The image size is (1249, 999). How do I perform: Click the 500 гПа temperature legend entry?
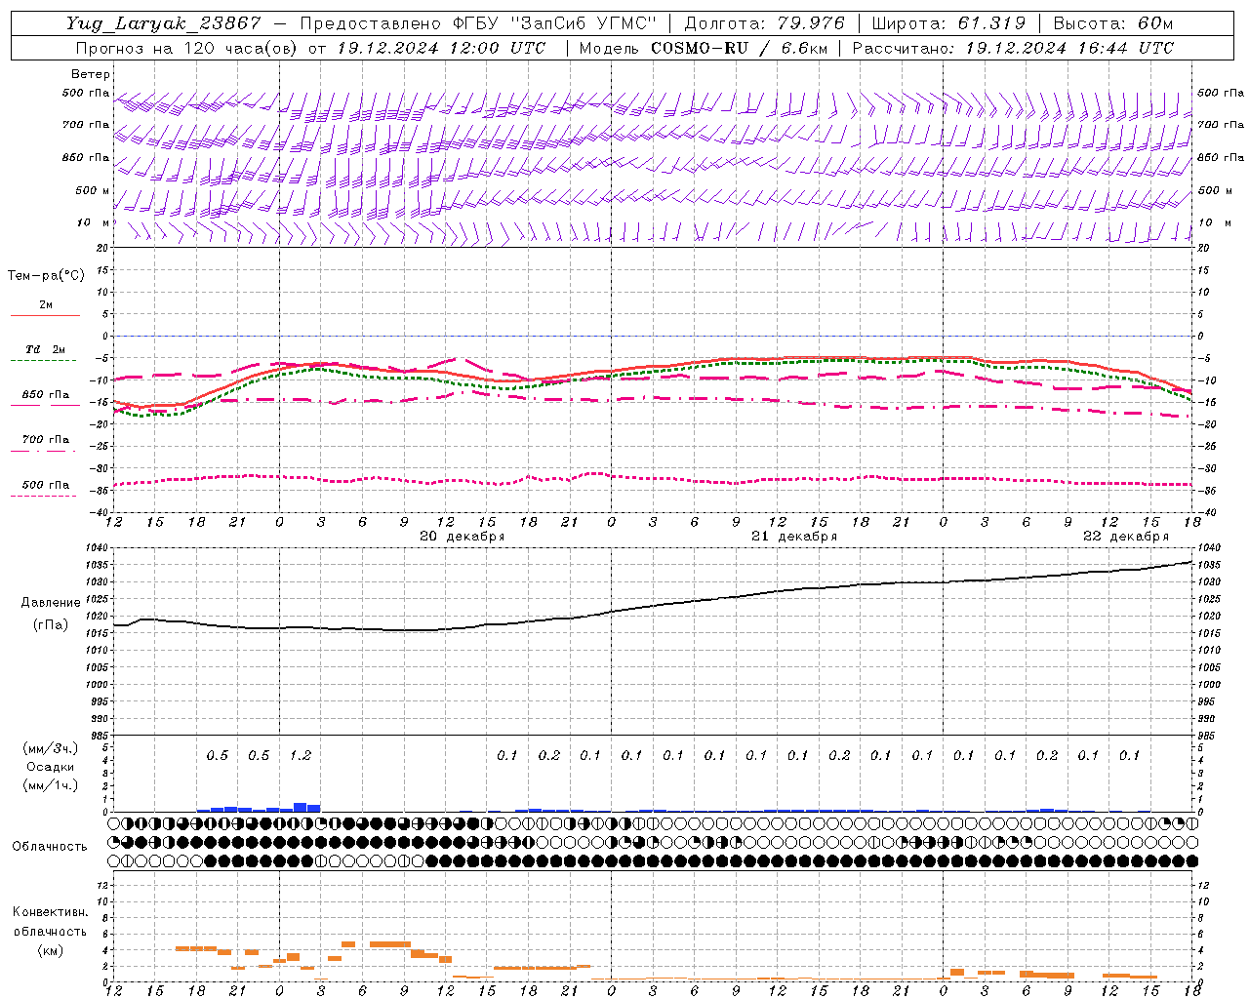(x=46, y=485)
